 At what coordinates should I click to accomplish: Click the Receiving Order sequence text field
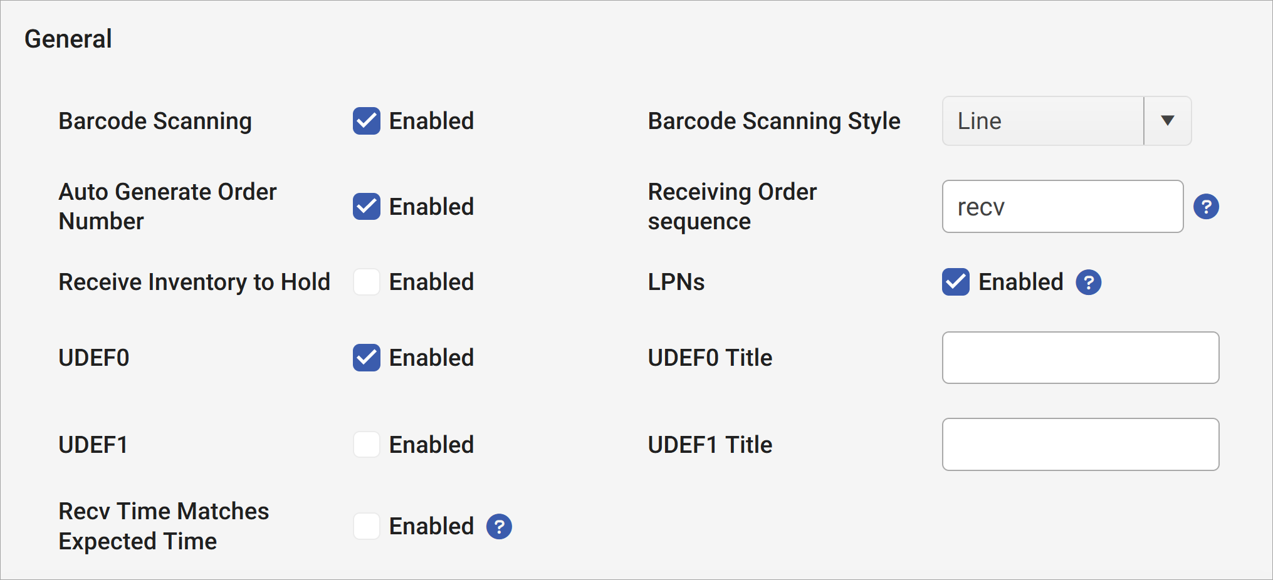coord(1062,206)
